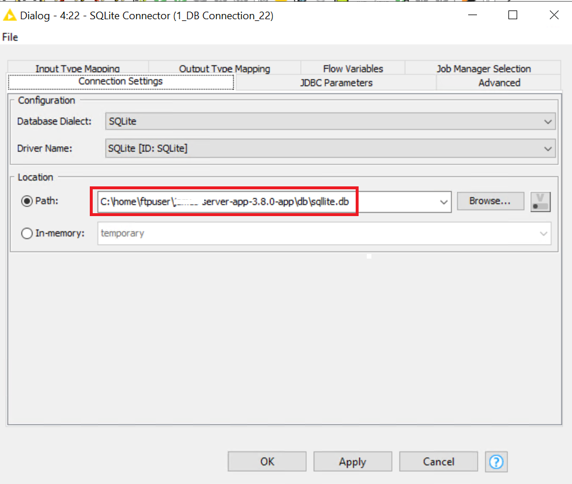Switch to the Advanced tab
Screen dimensions: 572x484
pyautogui.click(x=499, y=83)
